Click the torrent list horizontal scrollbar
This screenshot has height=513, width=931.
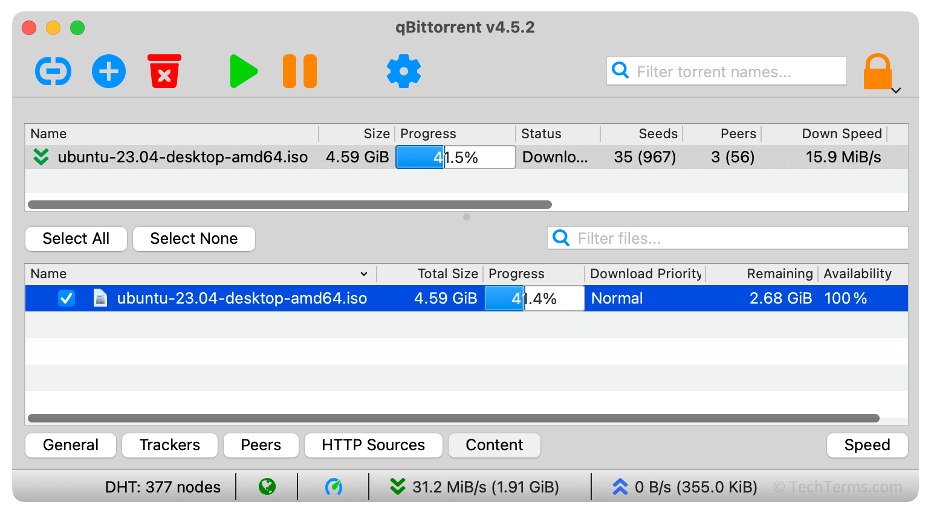pyautogui.click(x=290, y=205)
